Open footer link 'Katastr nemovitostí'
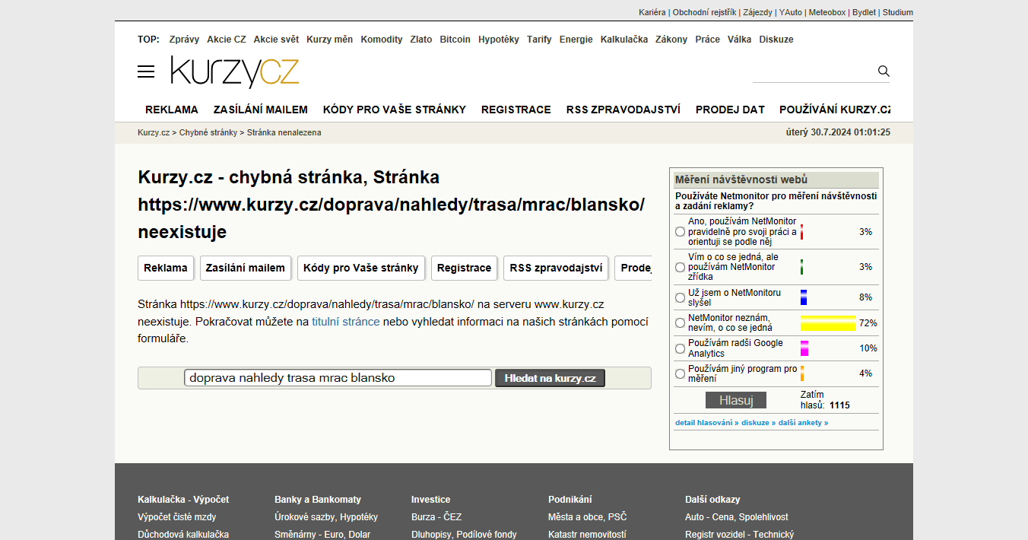The width and height of the screenshot is (1028, 540). [x=587, y=535]
